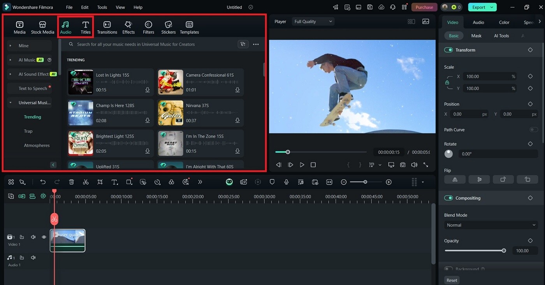Add text with the timeline Text tool
Screen dimensions: 545x285
pos(114,182)
